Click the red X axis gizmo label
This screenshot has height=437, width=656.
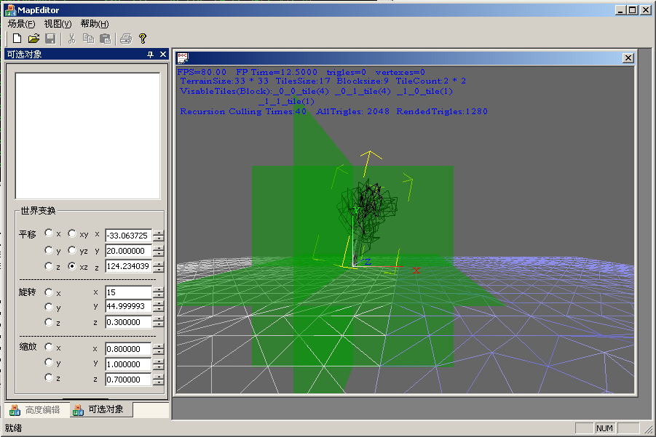(x=416, y=270)
